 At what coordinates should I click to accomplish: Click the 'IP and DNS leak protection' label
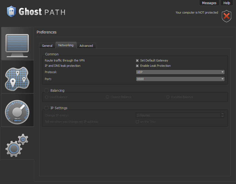tap(62, 66)
